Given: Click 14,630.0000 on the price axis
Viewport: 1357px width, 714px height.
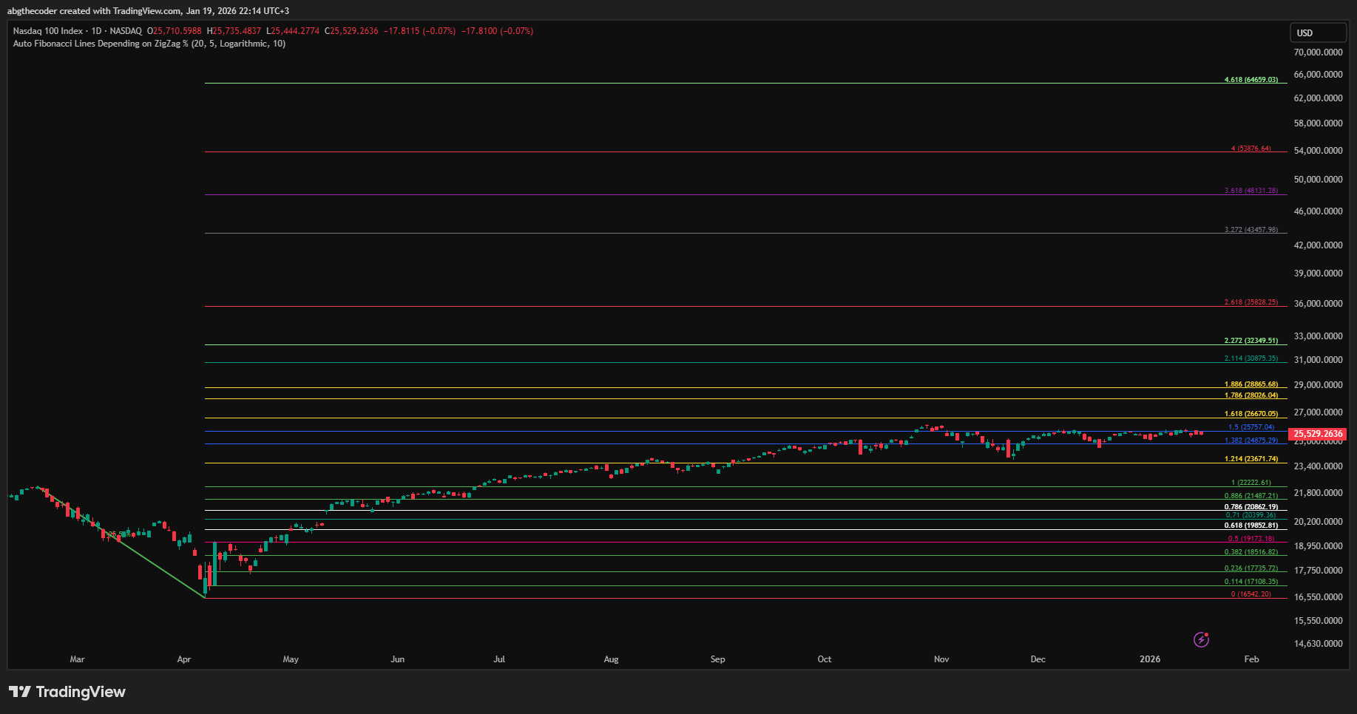Looking at the screenshot, I should [1318, 644].
